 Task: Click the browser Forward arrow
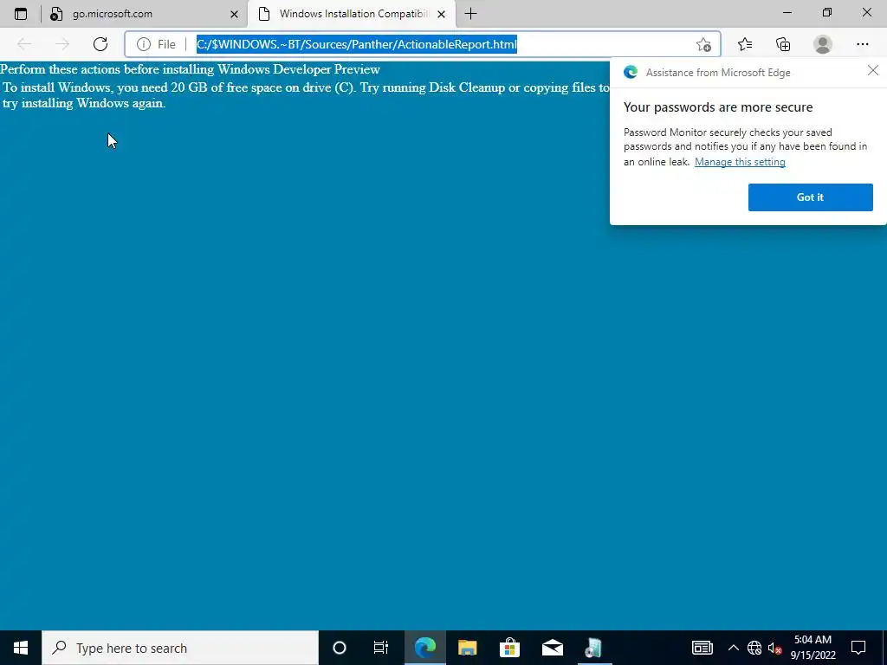coord(62,44)
